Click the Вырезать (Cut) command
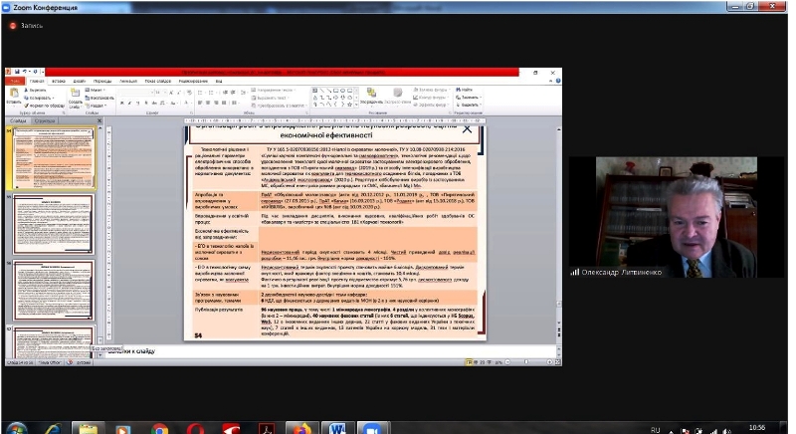 click(36, 90)
